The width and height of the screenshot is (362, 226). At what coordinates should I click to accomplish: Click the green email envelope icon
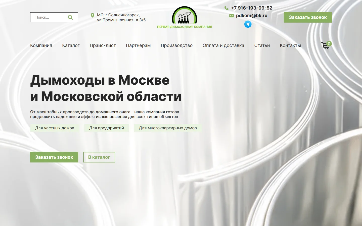(x=232, y=16)
